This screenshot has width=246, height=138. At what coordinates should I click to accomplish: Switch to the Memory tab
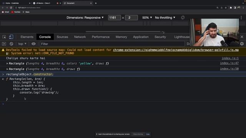click(x=121, y=37)
